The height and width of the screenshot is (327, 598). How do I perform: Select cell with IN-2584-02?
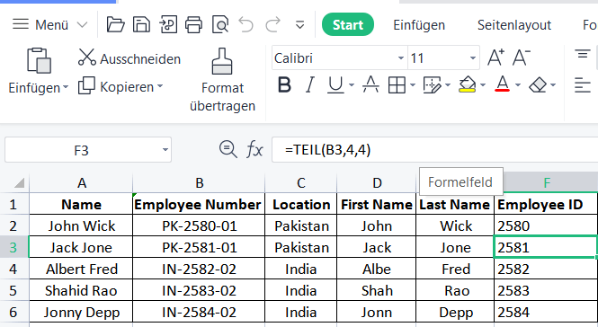click(x=199, y=312)
